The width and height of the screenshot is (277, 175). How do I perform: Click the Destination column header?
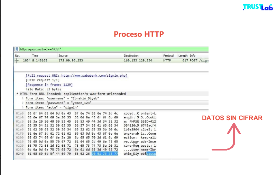(131, 56)
